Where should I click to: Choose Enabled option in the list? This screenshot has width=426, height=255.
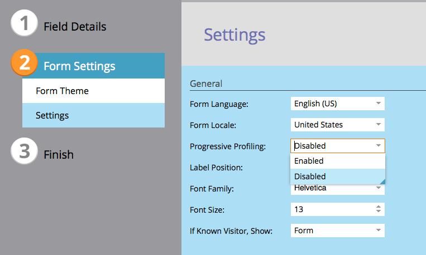pyautogui.click(x=309, y=161)
